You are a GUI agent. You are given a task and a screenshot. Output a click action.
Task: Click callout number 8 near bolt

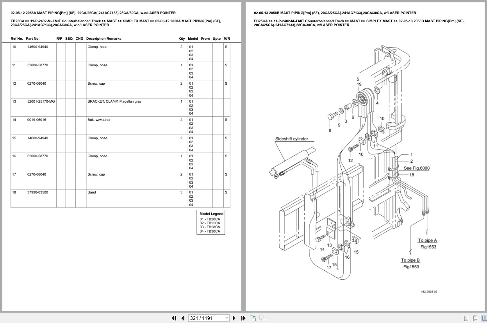coord(330,130)
